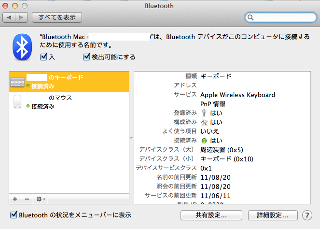The width and height of the screenshot is (320, 229).
Task: Open the gear action menu
Action: (x=41, y=199)
